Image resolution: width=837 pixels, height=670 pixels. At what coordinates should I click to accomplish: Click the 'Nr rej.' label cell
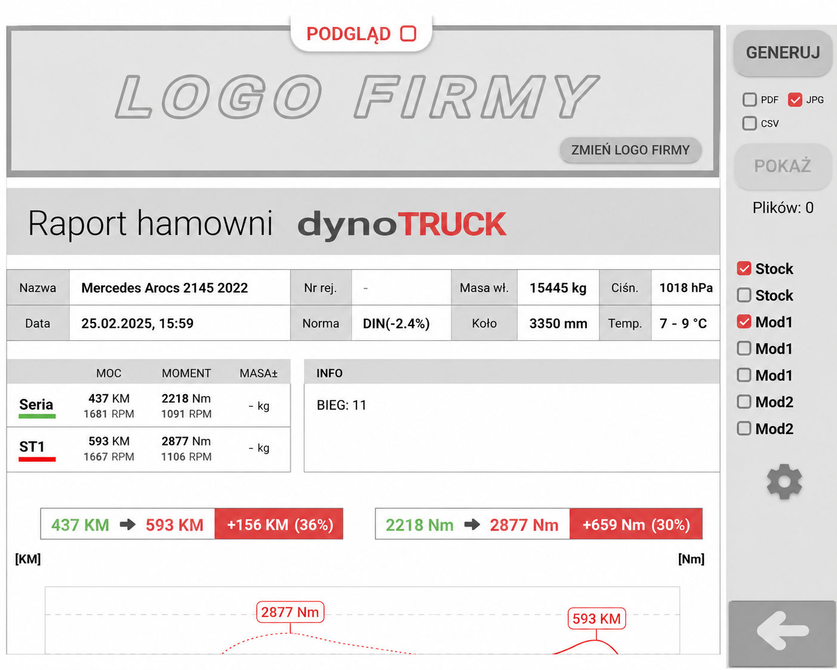(x=321, y=288)
